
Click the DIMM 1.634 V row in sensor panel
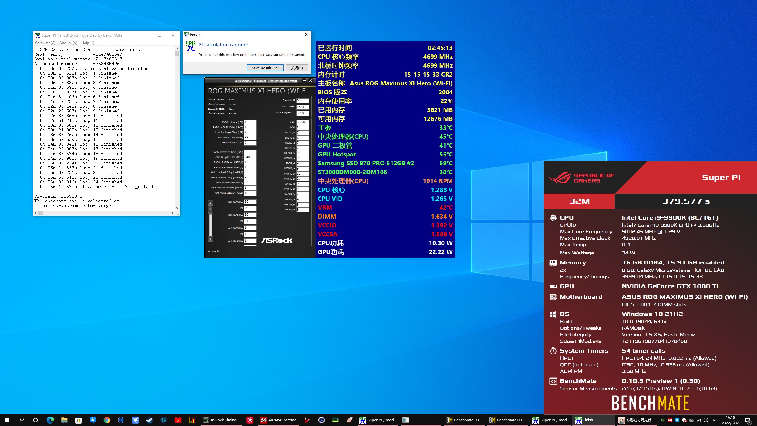[385, 216]
